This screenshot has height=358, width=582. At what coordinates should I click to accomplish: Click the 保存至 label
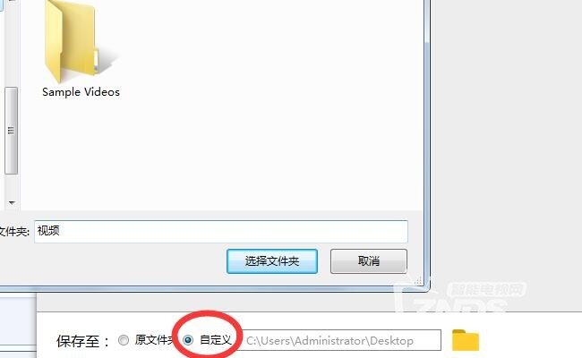83,341
